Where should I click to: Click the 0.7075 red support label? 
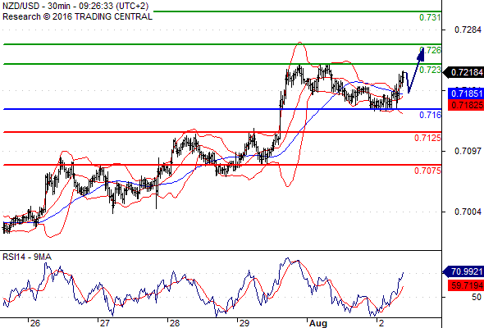[427, 171]
